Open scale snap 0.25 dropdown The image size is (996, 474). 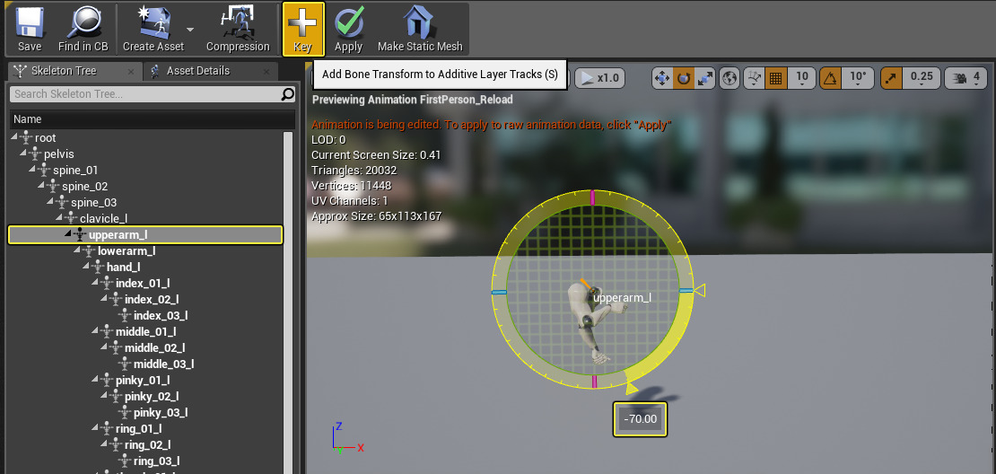click(x=922, y=78)
